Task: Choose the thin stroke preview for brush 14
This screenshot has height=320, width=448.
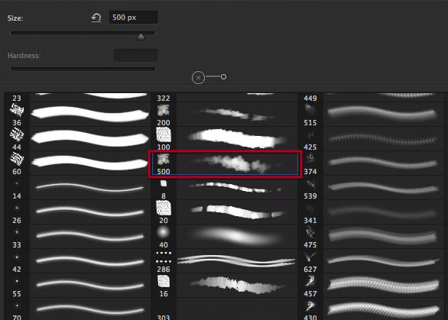Action: click(x=90, y=188)
